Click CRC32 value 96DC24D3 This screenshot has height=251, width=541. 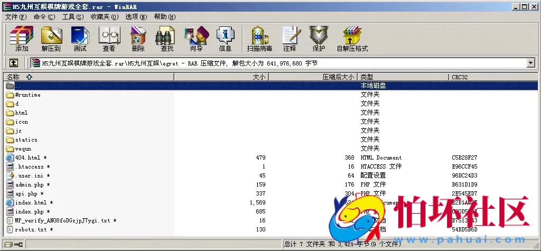(x=464, y=176)
